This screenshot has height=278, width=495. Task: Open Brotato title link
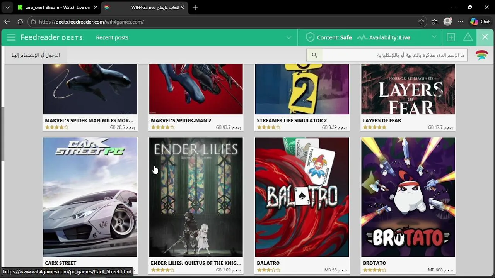pyautogui.click(x=374, y=263)
